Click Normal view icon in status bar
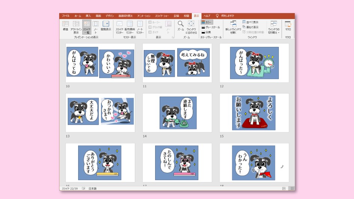The height and width of the screenshot is (199, 354). tap(284, 189)
